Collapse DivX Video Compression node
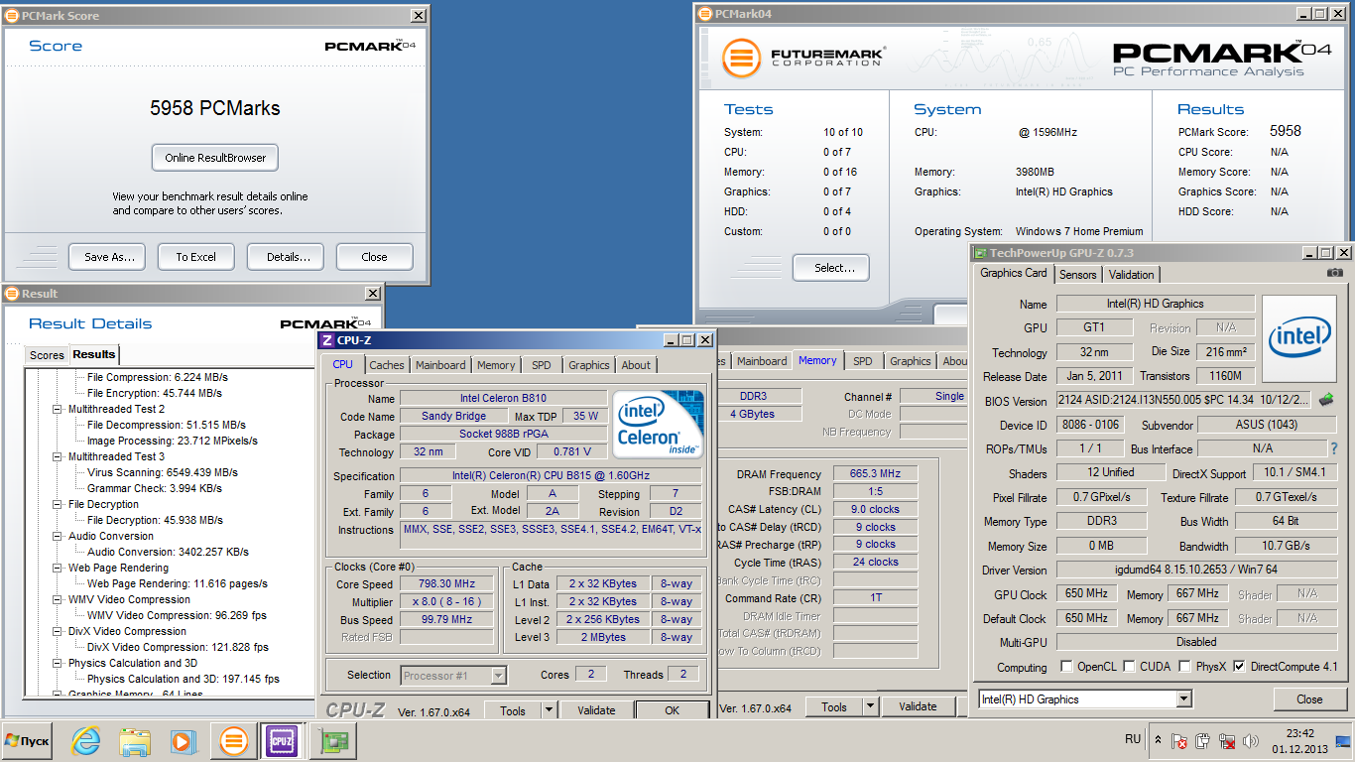The image size is (1355, 762). click(x=57, y=631)
